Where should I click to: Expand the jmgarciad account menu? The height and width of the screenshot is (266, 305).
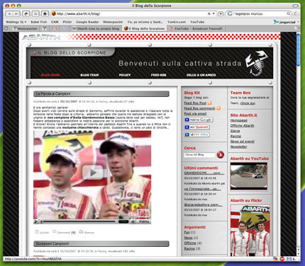click(287, 22)
